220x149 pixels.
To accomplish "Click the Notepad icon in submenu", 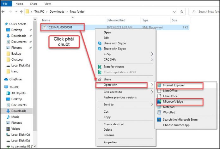I will click(159, 107).
